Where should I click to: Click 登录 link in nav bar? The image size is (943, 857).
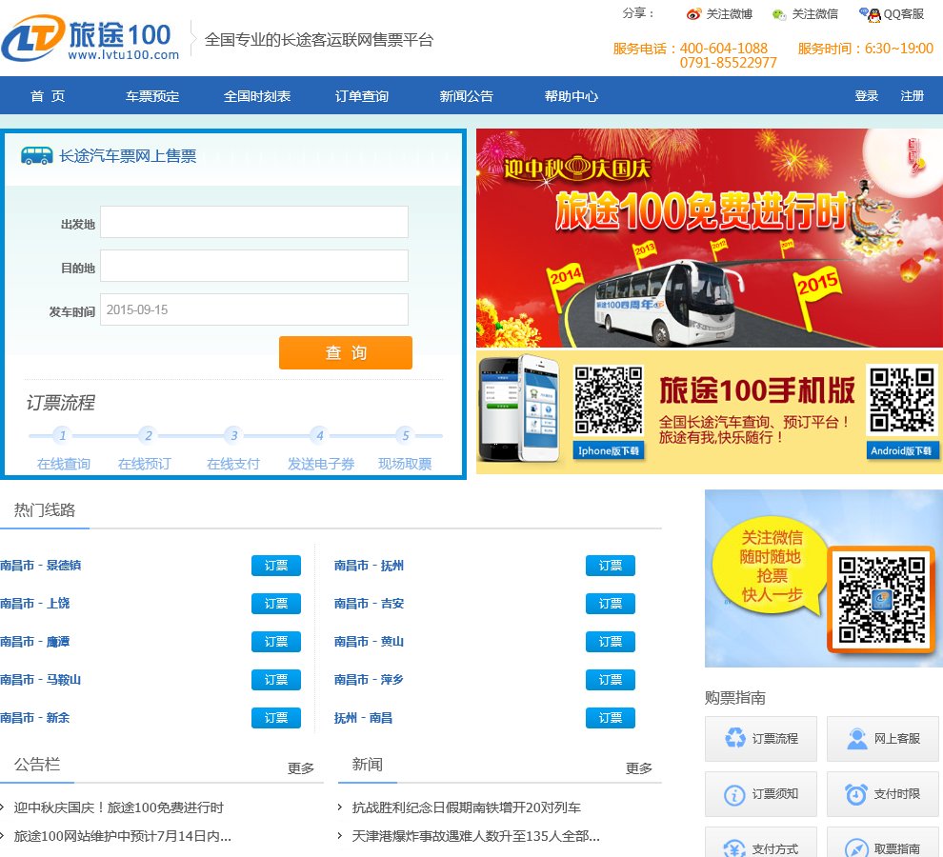pyautogui.click(x=867, y=95)
